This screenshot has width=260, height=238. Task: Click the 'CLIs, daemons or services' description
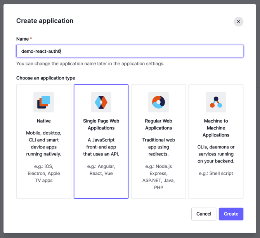[216, 154]
